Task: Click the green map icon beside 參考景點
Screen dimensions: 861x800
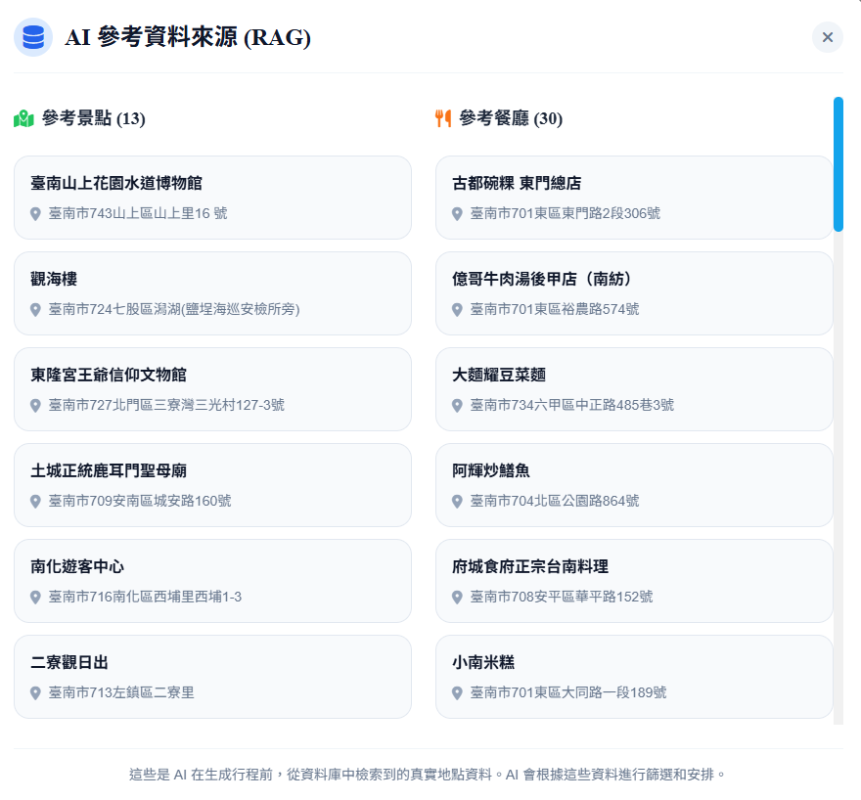Action: (23, 118)
